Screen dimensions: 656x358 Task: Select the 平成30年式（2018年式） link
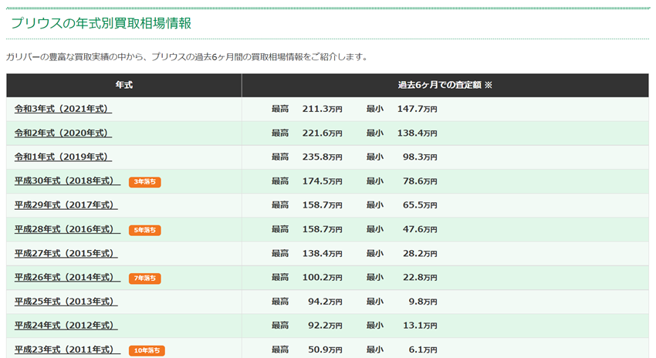pos(66,181)
